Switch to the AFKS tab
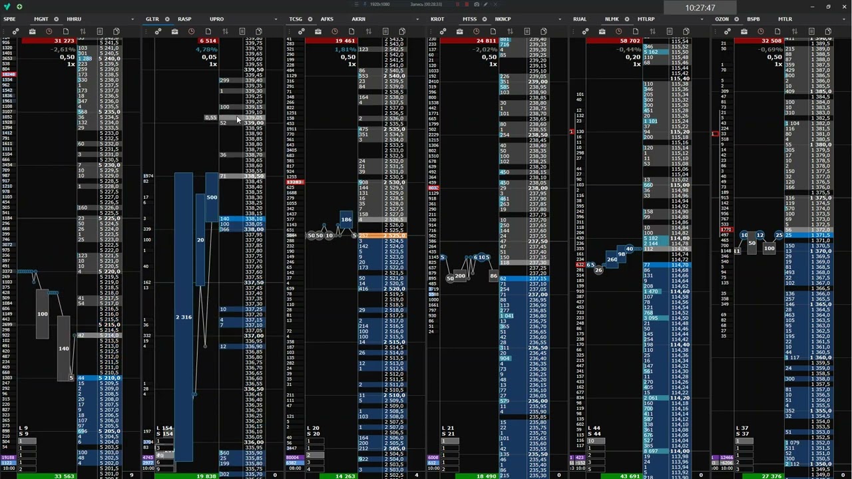Viewport: 852px width, 479px height. [327, 19]
